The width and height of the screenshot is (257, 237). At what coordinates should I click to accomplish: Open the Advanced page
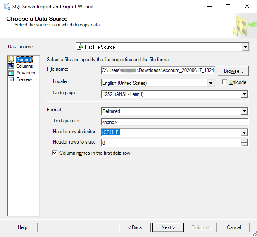26,73
